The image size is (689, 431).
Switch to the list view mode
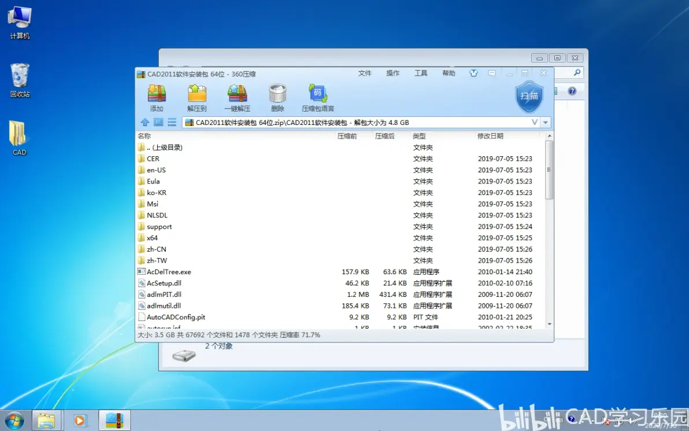click(x=172, y=122)
